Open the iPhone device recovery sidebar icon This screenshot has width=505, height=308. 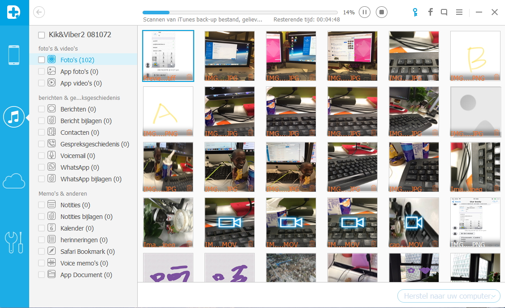14,55
